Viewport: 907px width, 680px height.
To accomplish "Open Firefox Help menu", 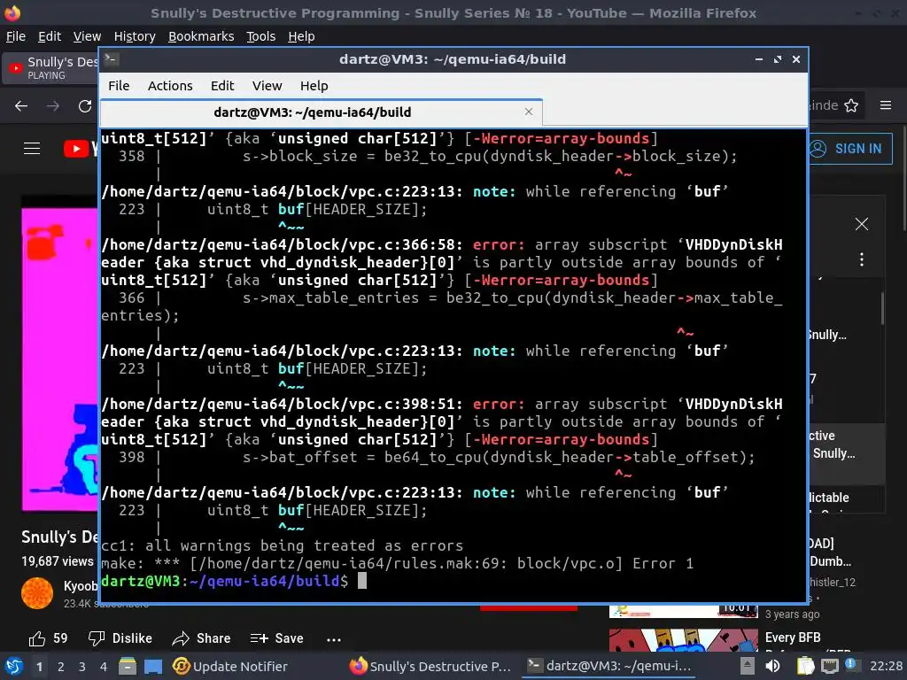I will click(x=301, y=36).
